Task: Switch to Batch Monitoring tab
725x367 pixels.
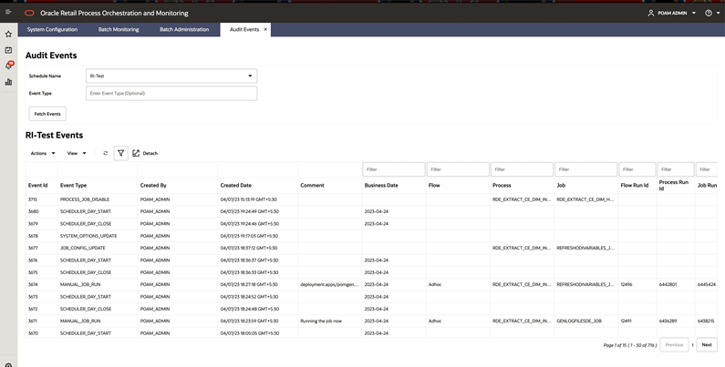Action: (x=119, y=29)
